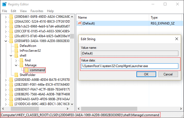The height and width of the screenshot is (118, 184).
Task: Select the command key label
Action: [37, 70]
